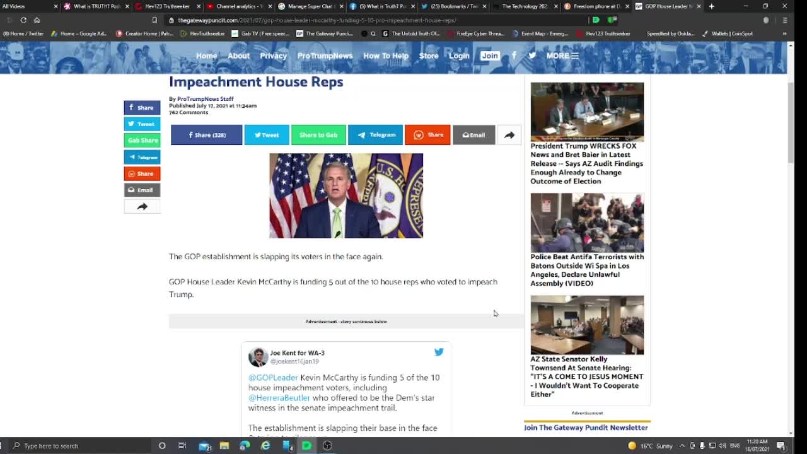
Task: Click the Twitter icon in site navigation
Action: tap(532, 55)
